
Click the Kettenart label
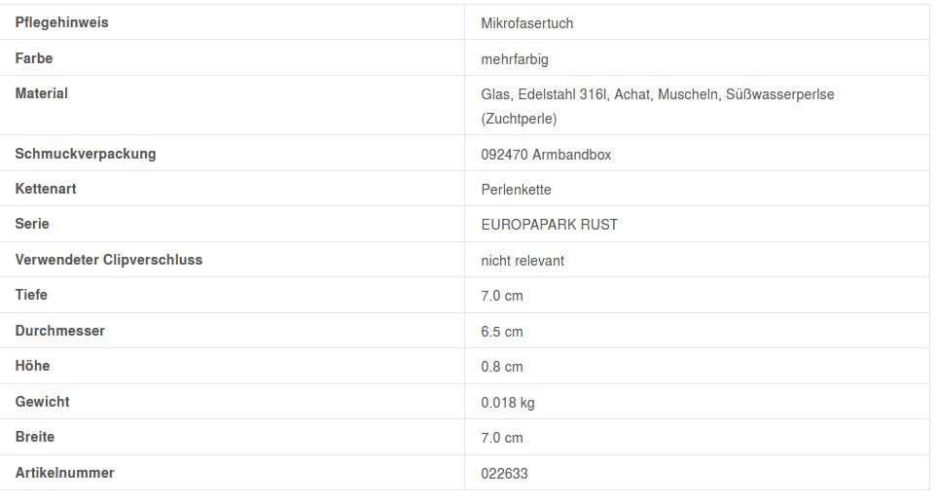pos(46,189)
